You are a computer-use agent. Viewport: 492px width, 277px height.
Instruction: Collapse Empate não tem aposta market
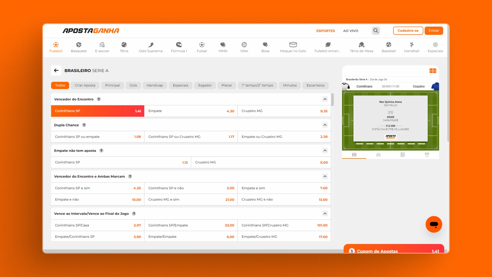click(x=325, y=151)
